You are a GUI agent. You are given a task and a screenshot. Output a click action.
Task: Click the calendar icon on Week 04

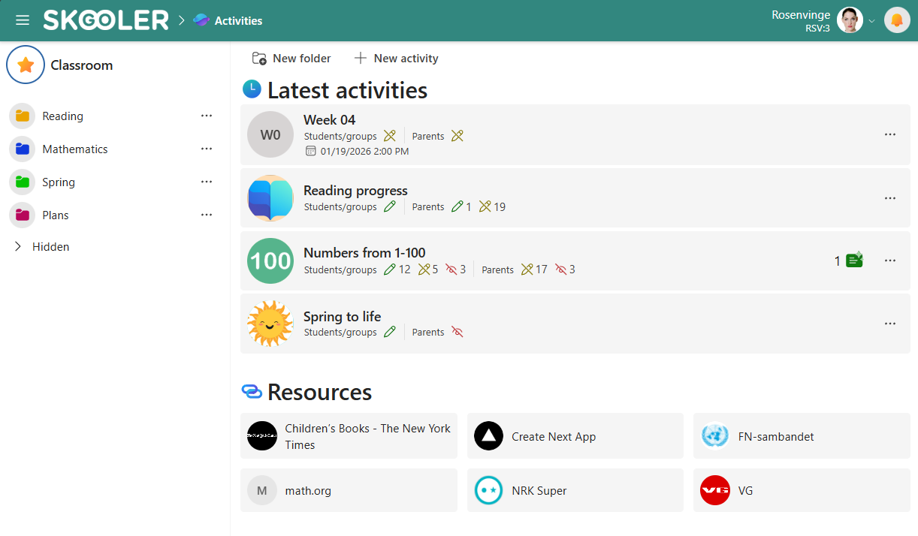(x=311, y=152)
